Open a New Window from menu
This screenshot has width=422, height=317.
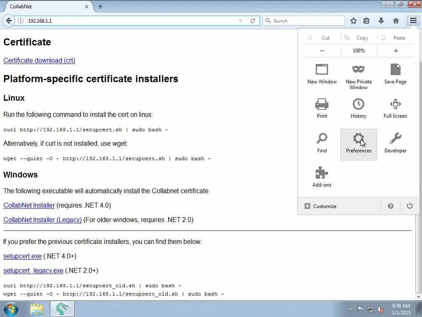point(322,74)
